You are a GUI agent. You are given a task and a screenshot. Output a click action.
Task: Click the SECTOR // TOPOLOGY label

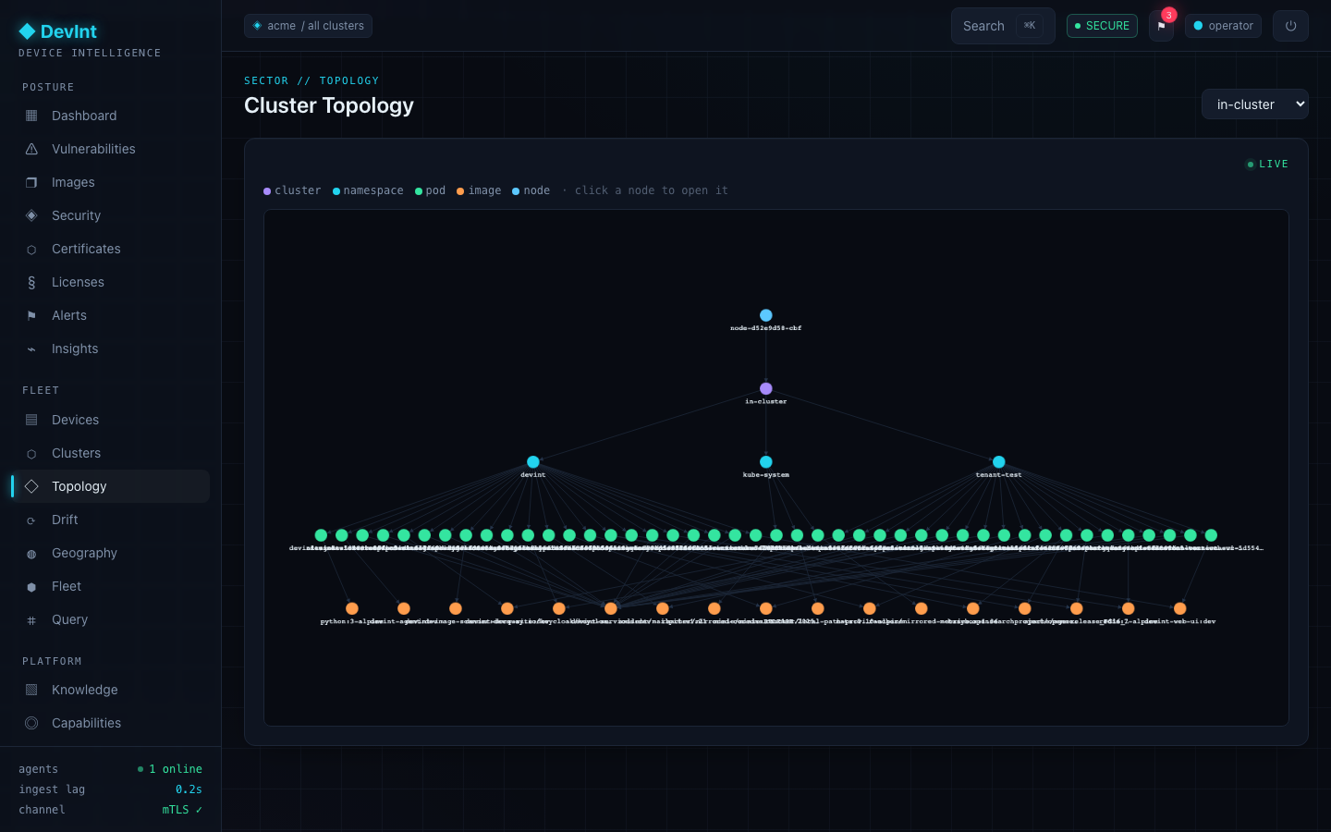point(311,80)
